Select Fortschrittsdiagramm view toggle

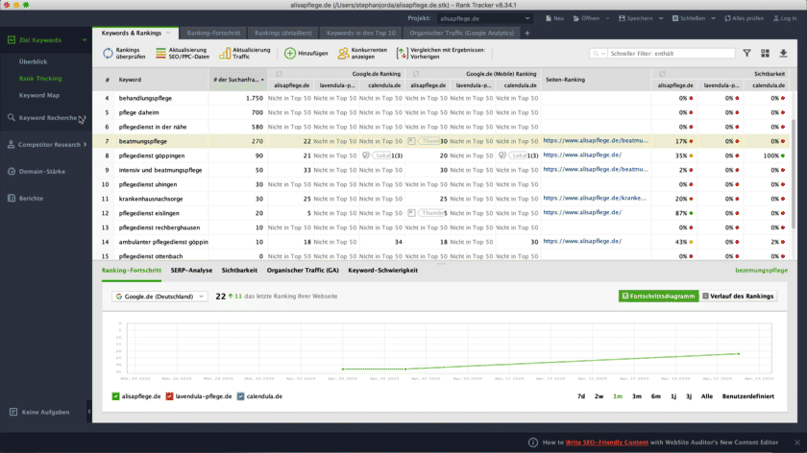pos(658,297)
